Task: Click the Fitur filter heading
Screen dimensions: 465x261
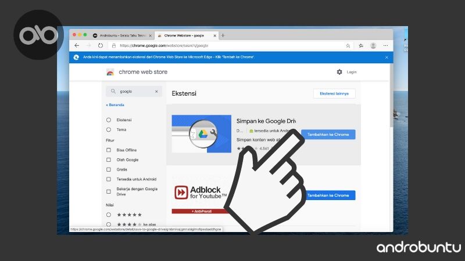Action: tap(110, 140)
